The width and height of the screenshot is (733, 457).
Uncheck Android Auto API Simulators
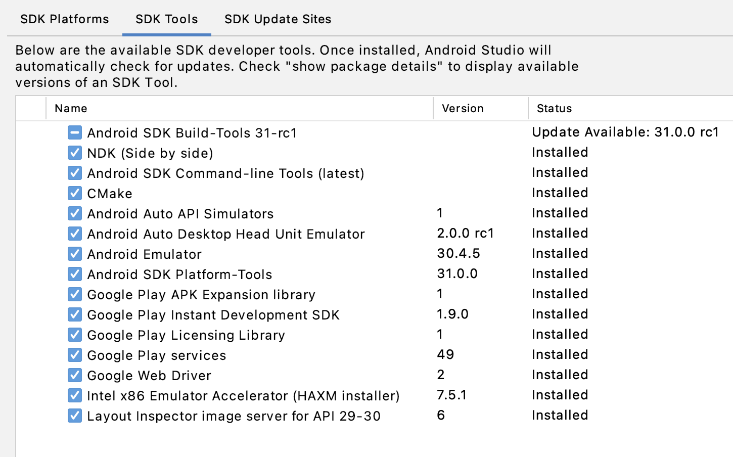click(74, 213)
